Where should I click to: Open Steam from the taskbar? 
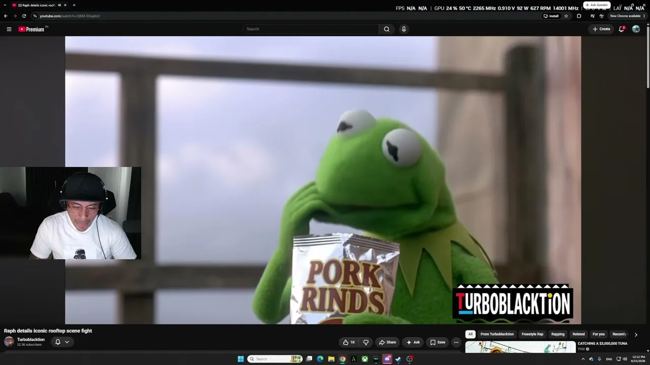click(398, 359)
